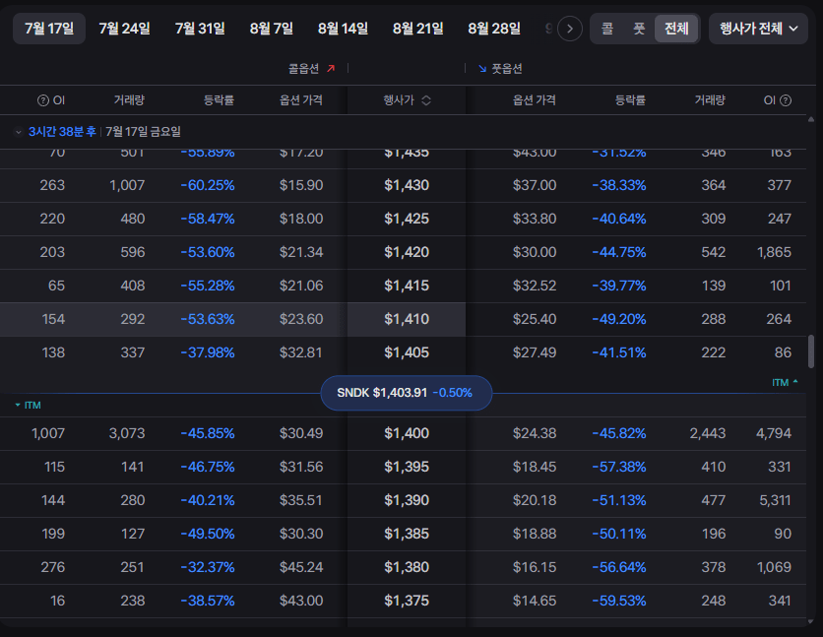This screenshot has width=823, height=637.
Task: Select the $1,400 strike price row
Action: pos(403,433)
